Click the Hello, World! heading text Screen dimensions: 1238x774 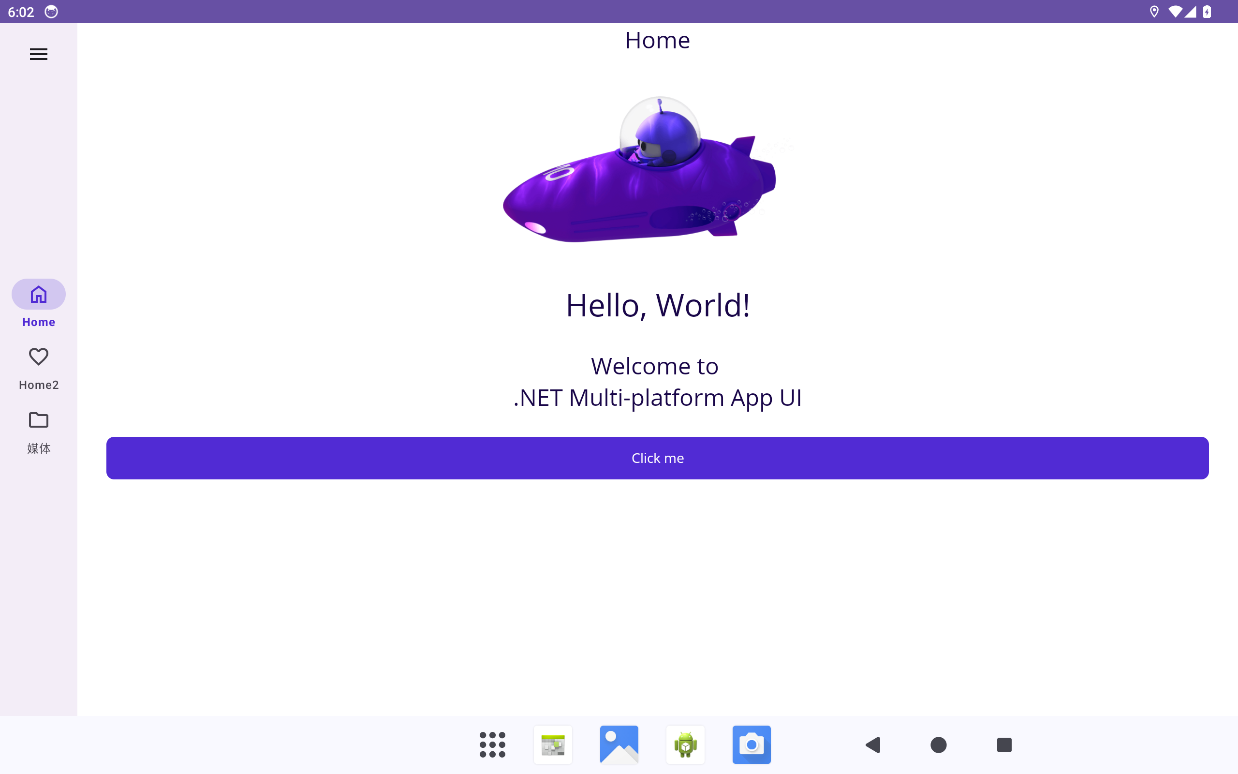657,306
